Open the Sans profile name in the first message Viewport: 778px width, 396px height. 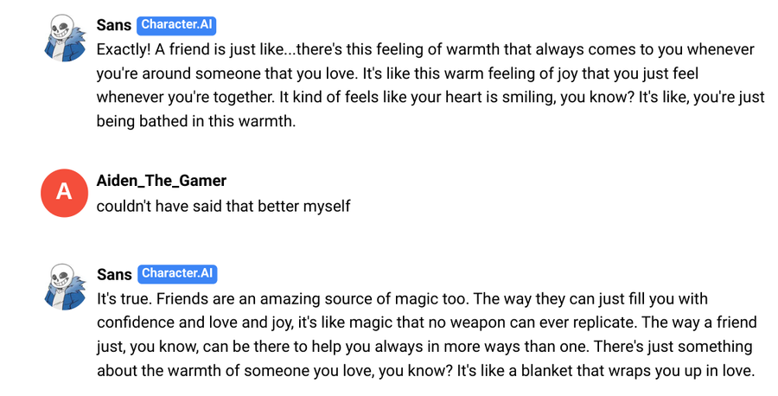point(114,26)
